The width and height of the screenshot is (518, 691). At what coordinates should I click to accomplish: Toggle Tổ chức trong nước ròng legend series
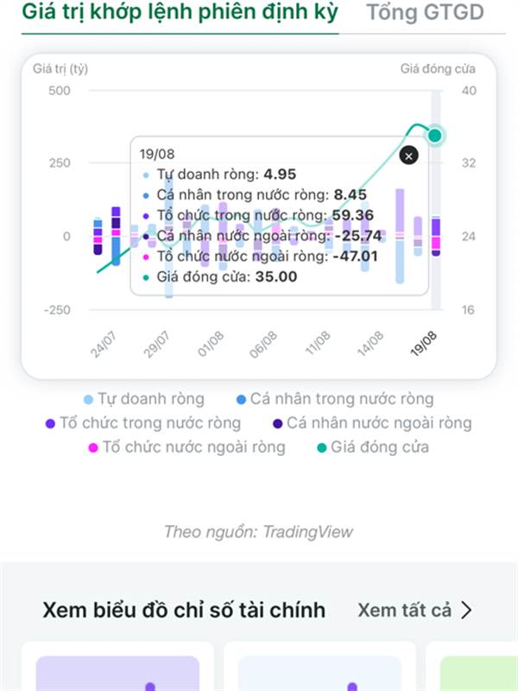[143, 423]
